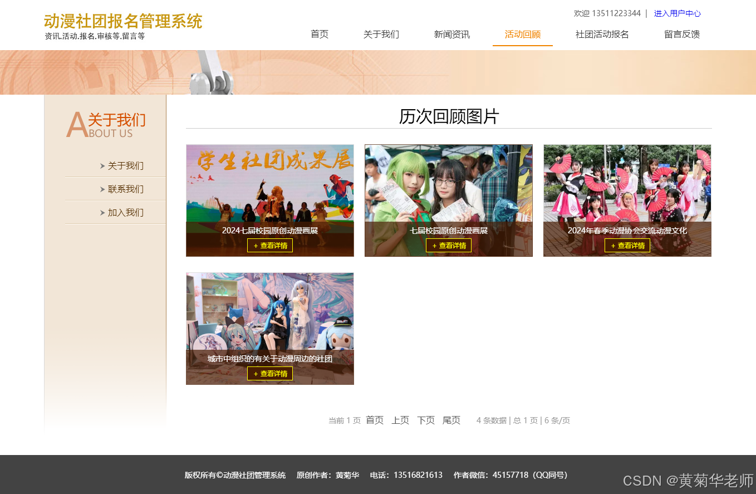This screenshot has width=756, height=494.
Task: Click arrow icon beside sidebar 加入我们
Action: [102, 212]
